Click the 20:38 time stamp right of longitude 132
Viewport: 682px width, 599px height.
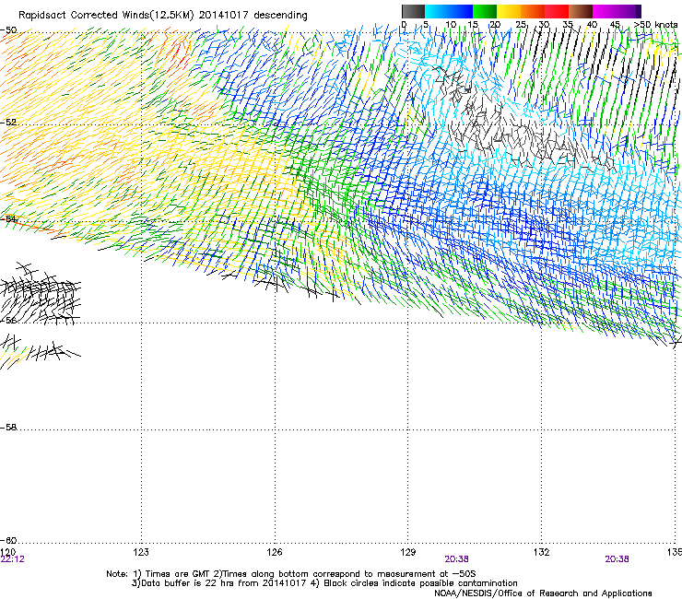click(617, 559)
